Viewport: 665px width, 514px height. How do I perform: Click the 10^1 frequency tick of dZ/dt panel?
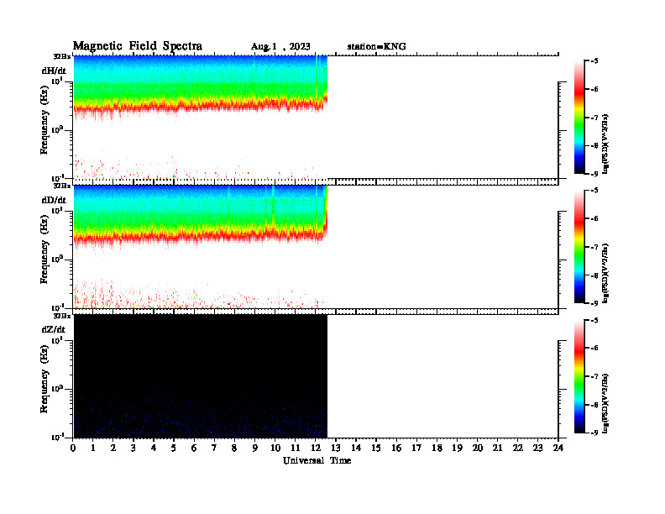(x=57, y=340)
